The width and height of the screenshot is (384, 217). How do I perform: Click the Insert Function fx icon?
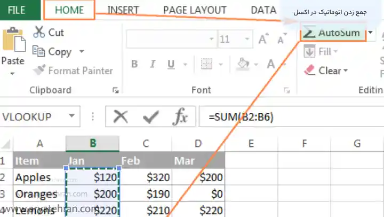pos(181,117)
